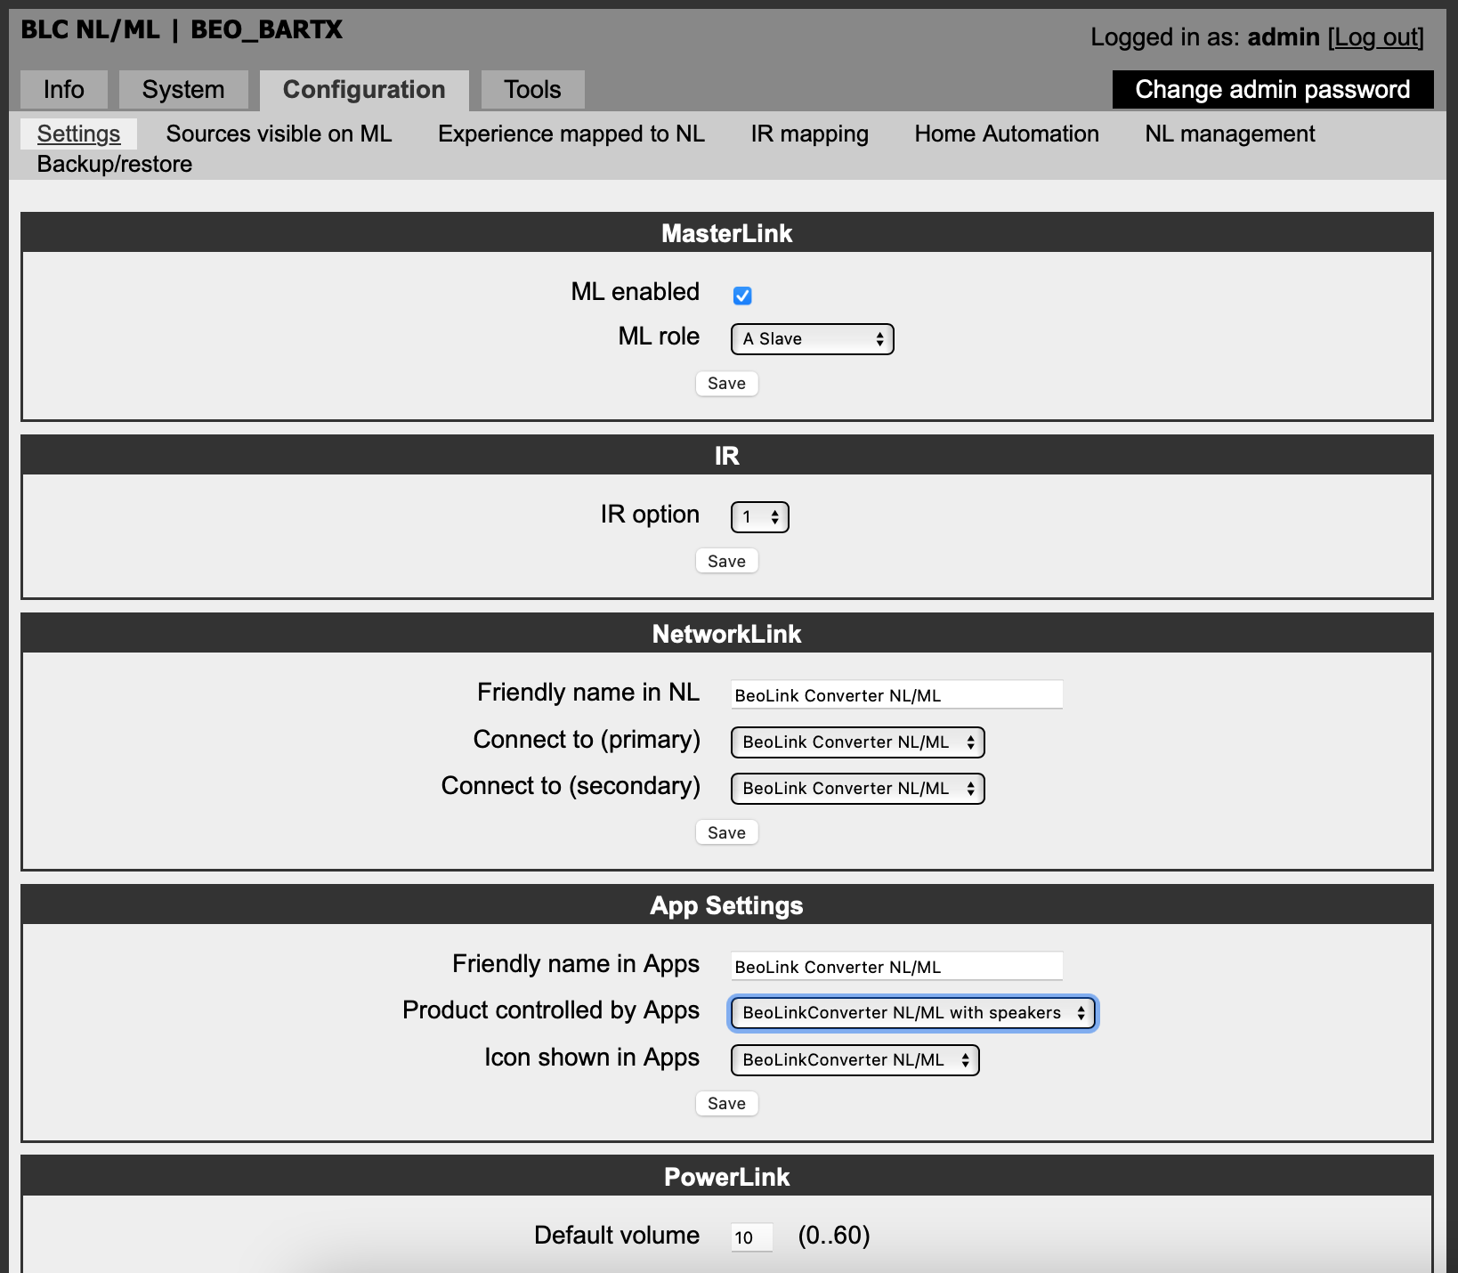Viewport: 1458px width, 1273px height.
Task: Click the 'admin' username text
Action: [x=1284, y=37]
